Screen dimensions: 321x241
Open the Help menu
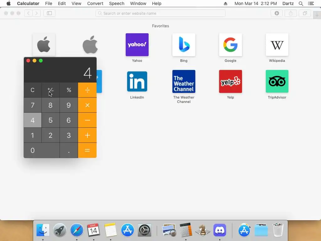157,3
